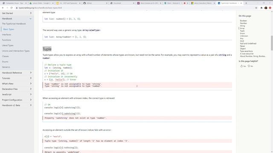Open Literal Types in sidebar

[8, 45]
